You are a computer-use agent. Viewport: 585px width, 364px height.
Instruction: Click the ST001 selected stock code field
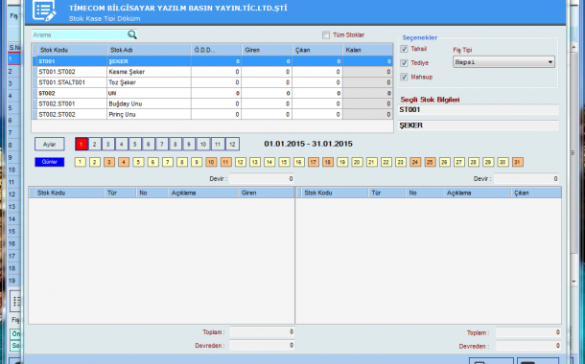pos(479,110)
